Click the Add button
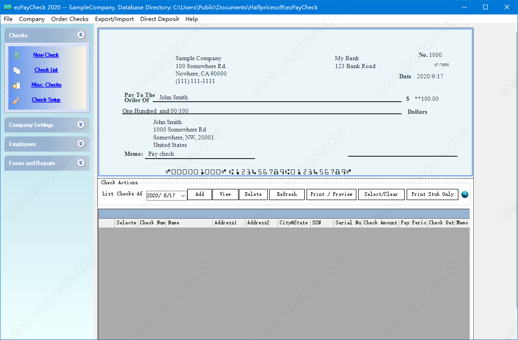This screenshot has height=340, width=518. (x=199, y=194)
